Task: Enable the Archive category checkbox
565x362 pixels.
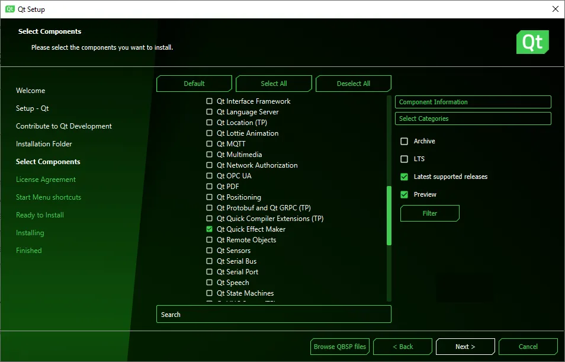Action: 405,142
